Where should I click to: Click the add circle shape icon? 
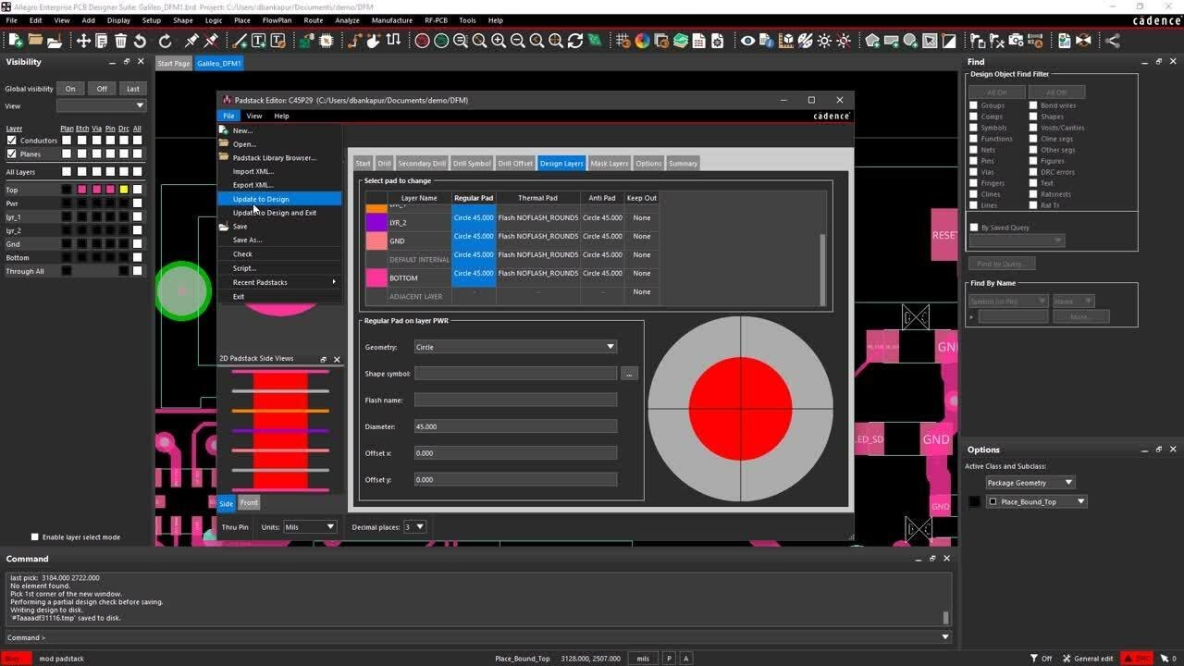click(x=910, y=41)
